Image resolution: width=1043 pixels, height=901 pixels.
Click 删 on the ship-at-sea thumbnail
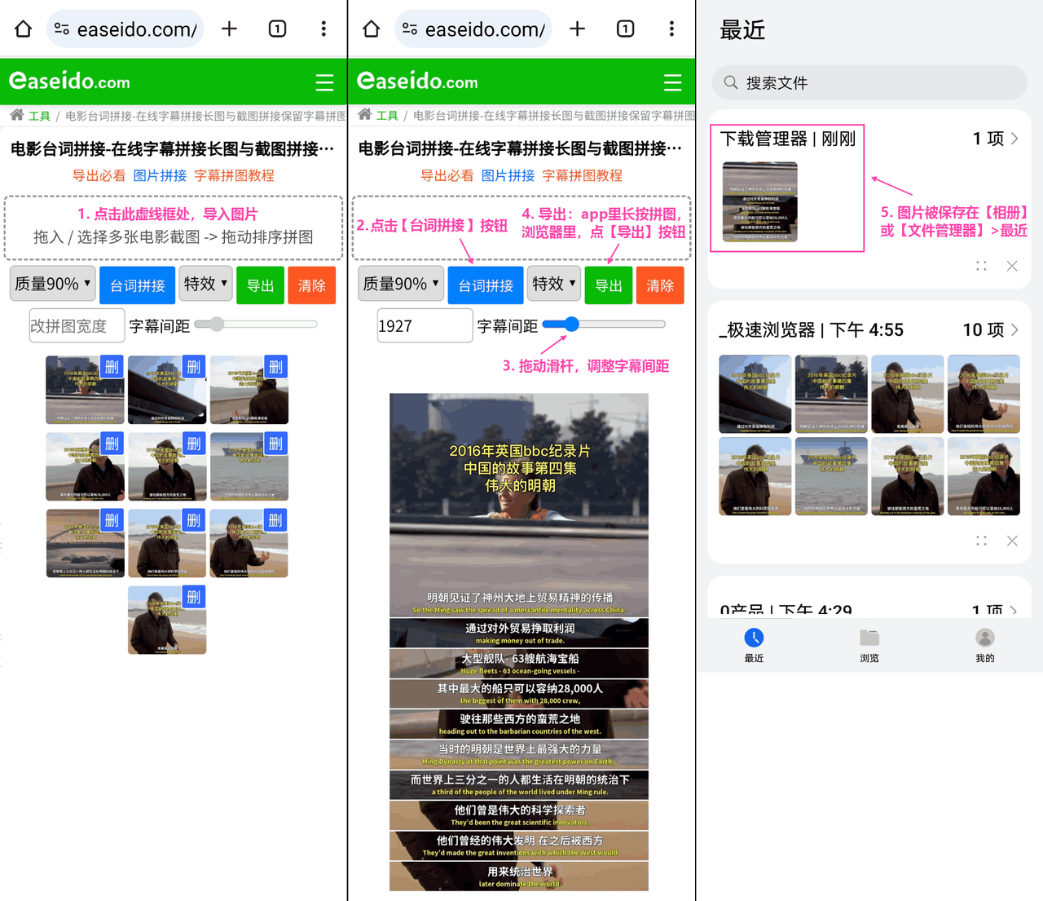tap(276, 444)
